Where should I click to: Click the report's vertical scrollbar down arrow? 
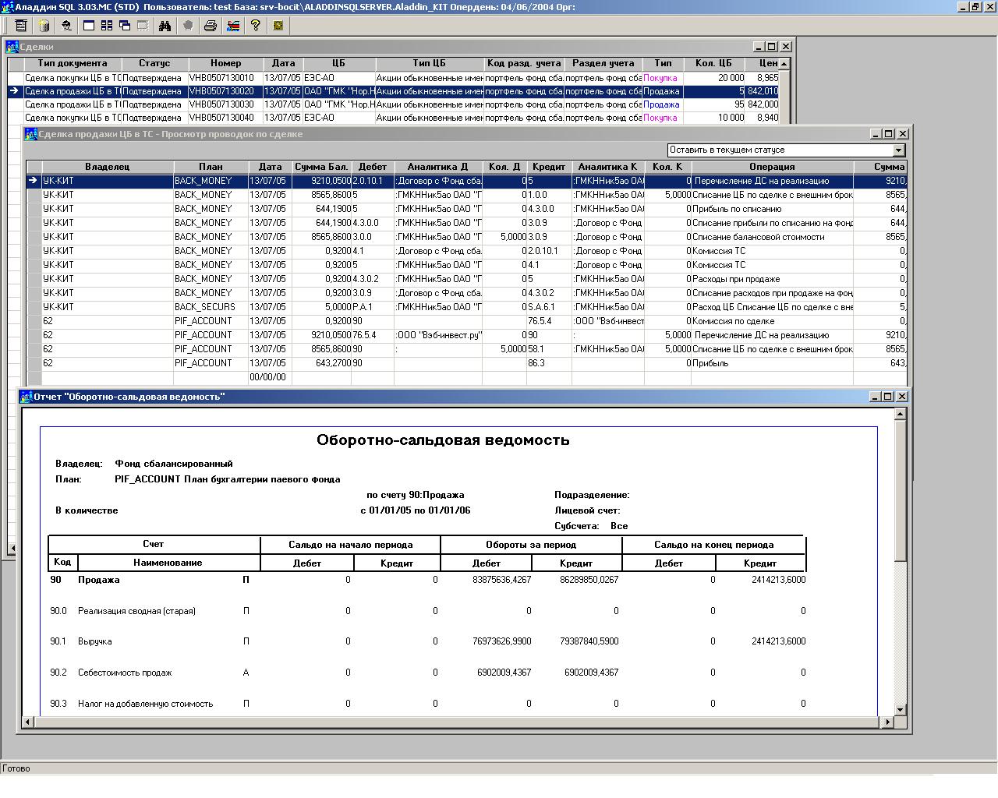tap(901, 709)
